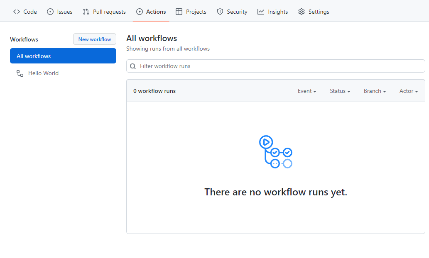Click the 'Workflows' sidebar heading

tap(24, 39)
